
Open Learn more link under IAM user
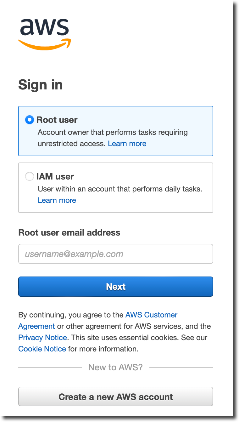tap(57, 200)
